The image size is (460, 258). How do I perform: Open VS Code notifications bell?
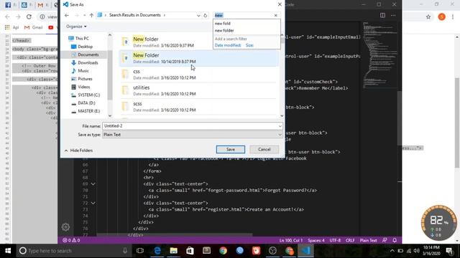click(395, 240)
